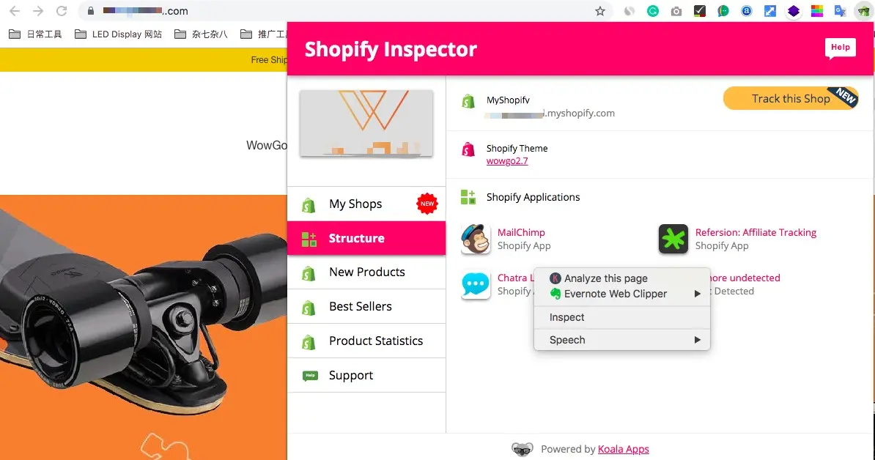Expand the Evernote Web Clipper submenu arrow
This screenshot has height=460, width=875.
tap(697, 294)
